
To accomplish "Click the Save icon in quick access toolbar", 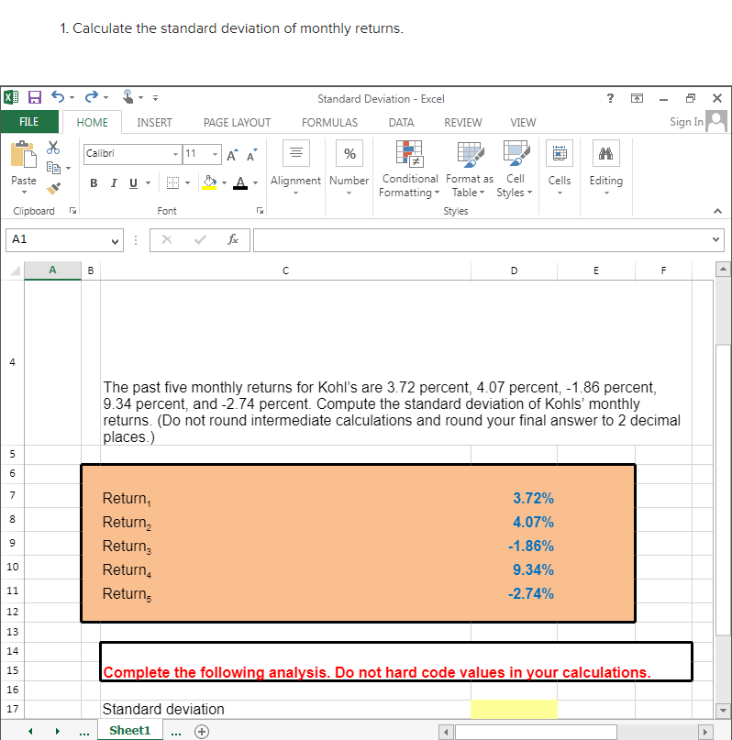I will pos(35,97).
